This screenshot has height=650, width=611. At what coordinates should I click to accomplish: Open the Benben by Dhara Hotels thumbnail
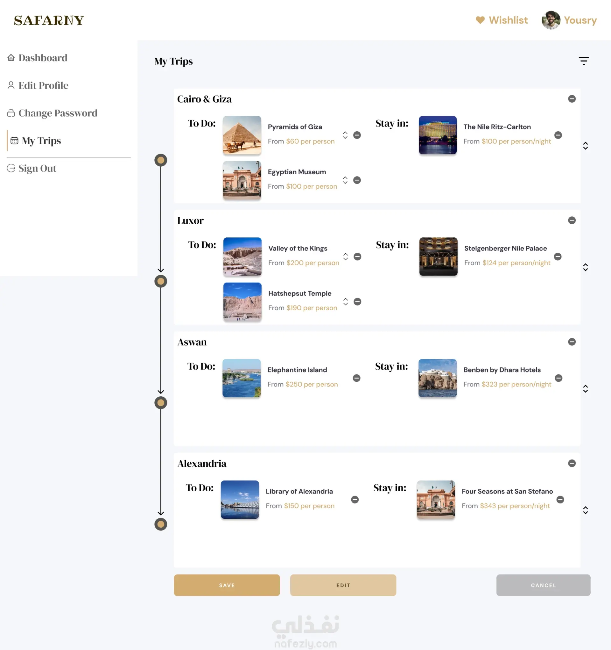(x=437, y=378)
